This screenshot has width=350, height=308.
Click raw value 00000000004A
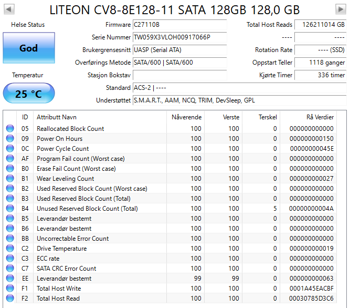(311, 208)
